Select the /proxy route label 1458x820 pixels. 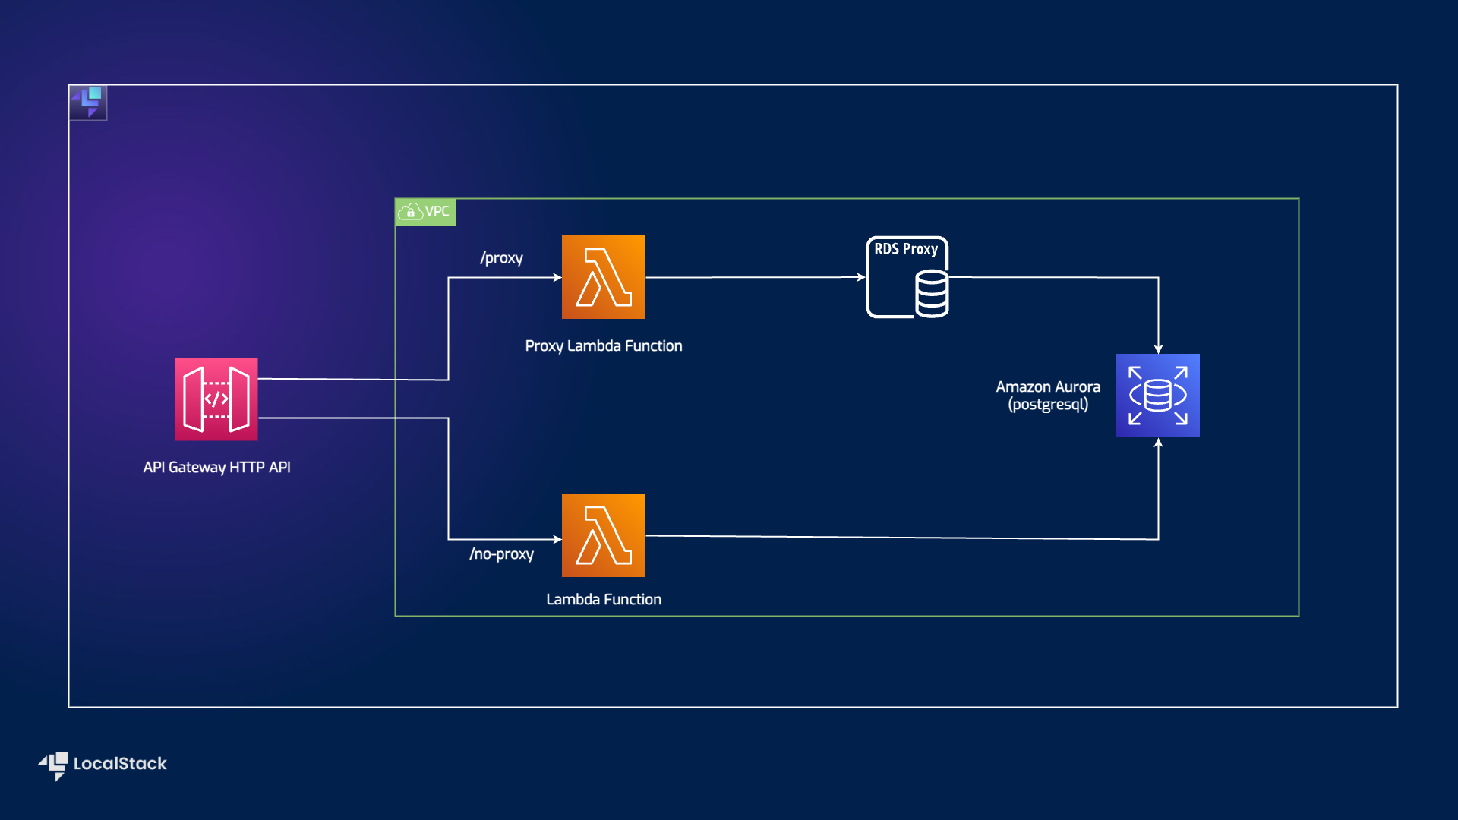[501, 258]
